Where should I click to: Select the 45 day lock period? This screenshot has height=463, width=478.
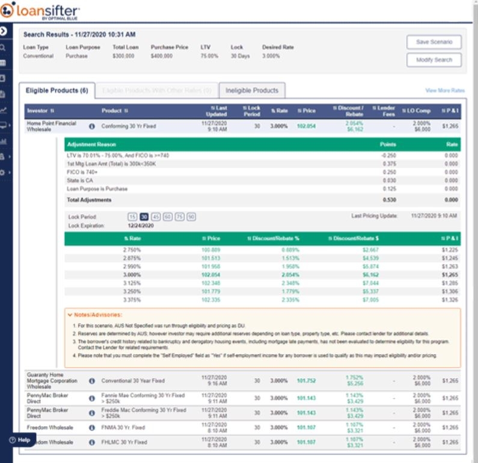pos(156,216)
